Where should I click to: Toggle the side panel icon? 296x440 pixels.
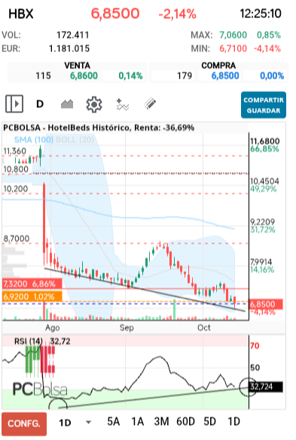click(14, 104)
